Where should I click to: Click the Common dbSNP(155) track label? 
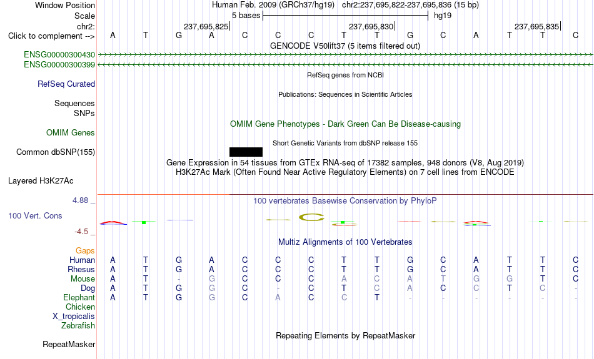click(55, 152)
